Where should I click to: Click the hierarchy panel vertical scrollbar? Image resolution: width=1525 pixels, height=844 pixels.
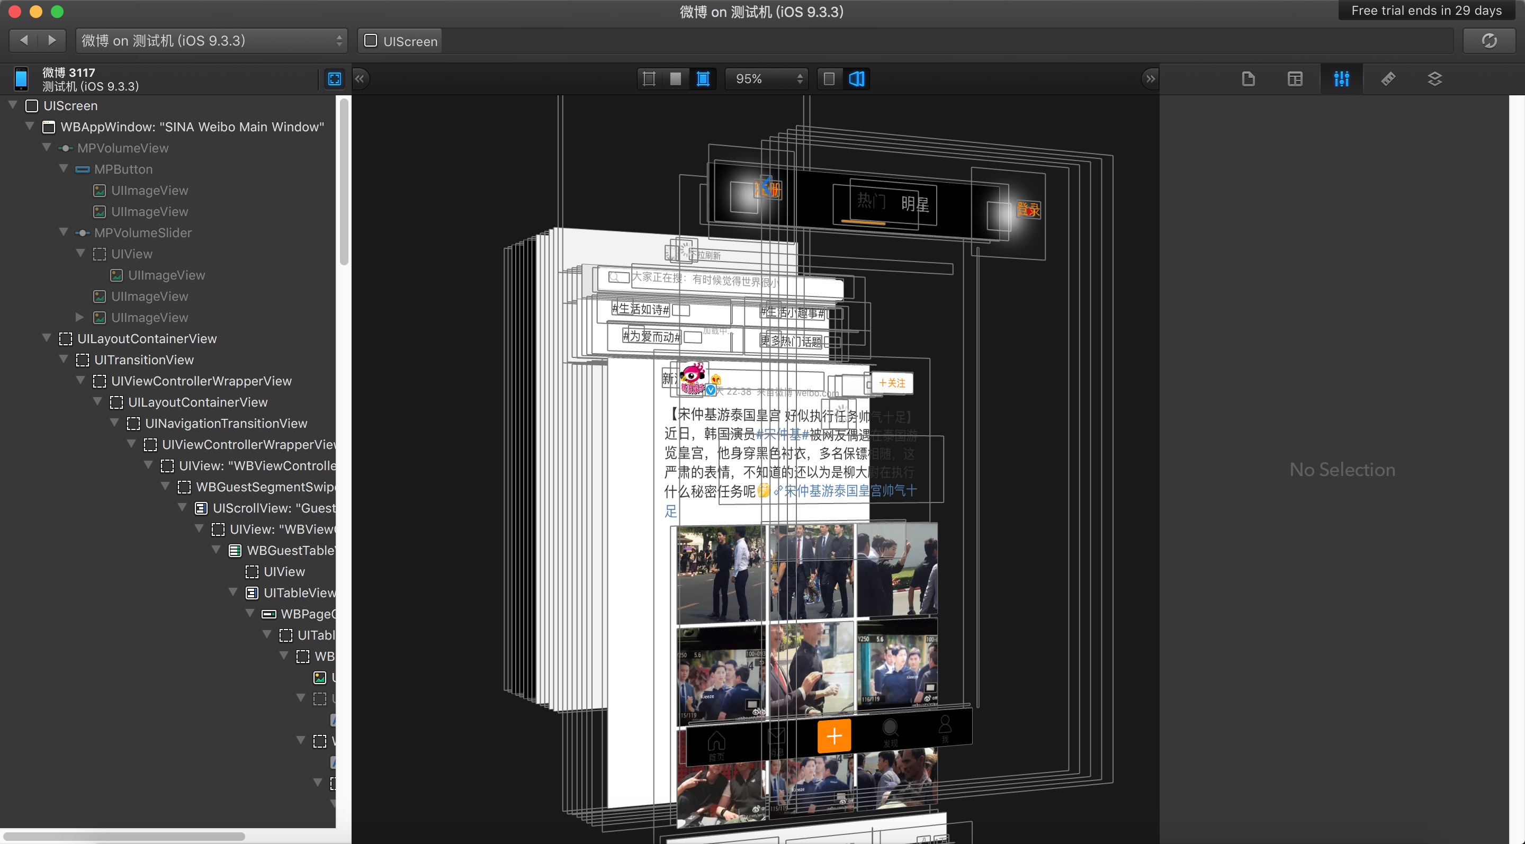pos(344,182)
